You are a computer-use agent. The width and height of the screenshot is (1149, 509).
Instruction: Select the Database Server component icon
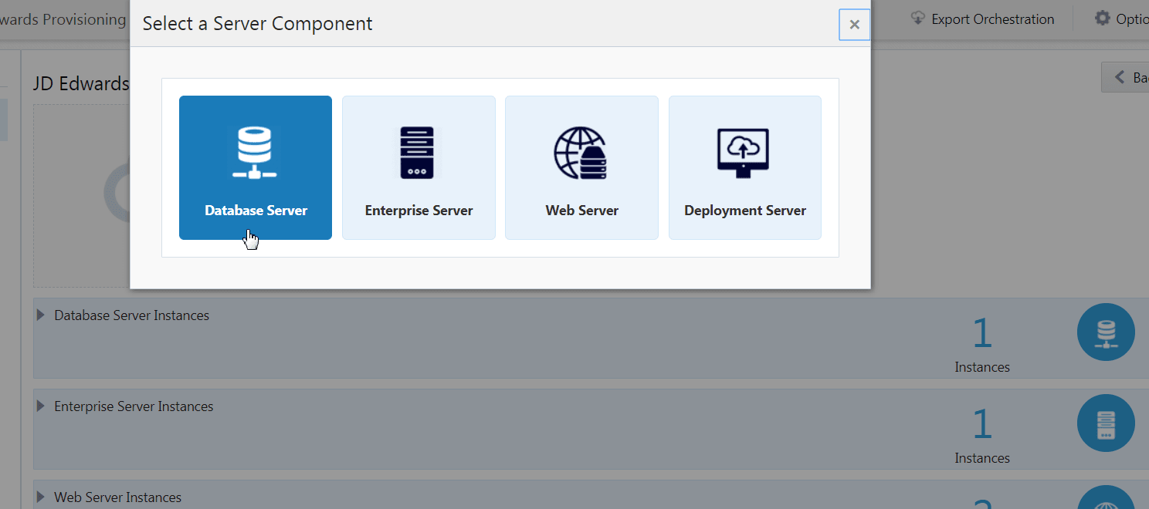[x=256, y=152]
